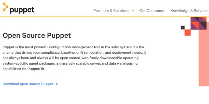Click 'drift remediation' in the description
209x104 pixels.
coord(89,53)
